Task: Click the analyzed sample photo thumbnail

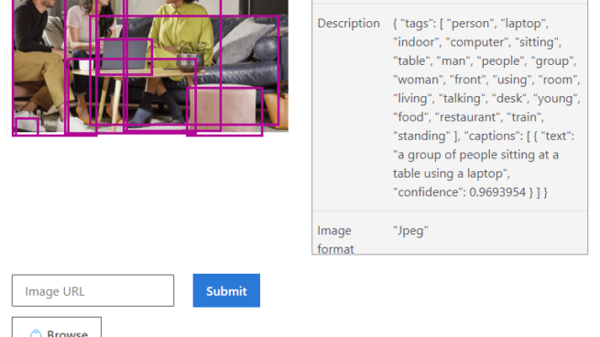Action: tap(150, 66)
